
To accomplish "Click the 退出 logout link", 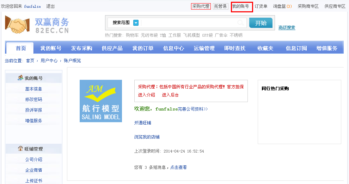I will 50,6.
